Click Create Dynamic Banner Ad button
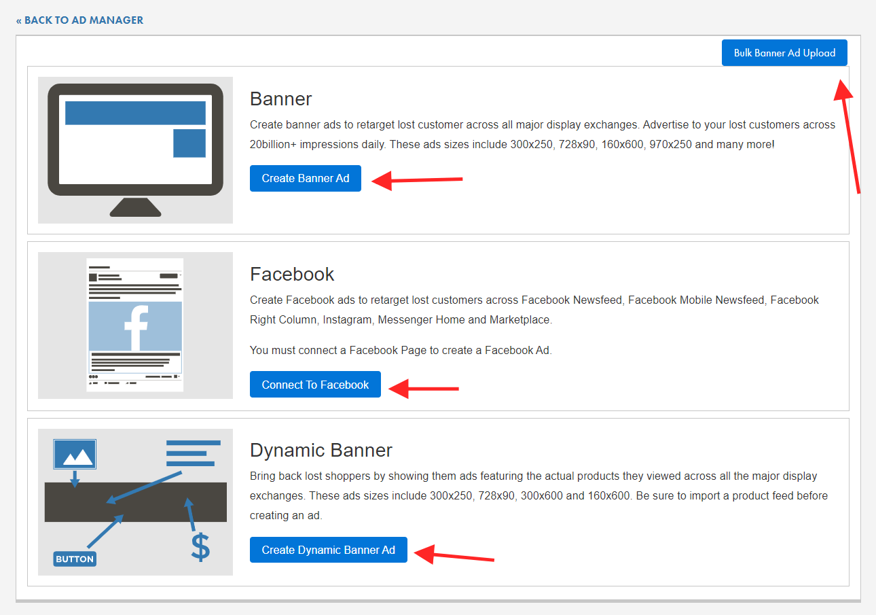876x615 pixels. point(329,550)
